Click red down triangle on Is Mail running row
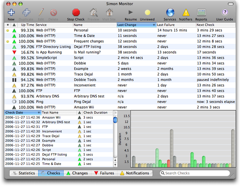This screenshot has height=186, width=240. pyautogui.click(x=14, y=52)
